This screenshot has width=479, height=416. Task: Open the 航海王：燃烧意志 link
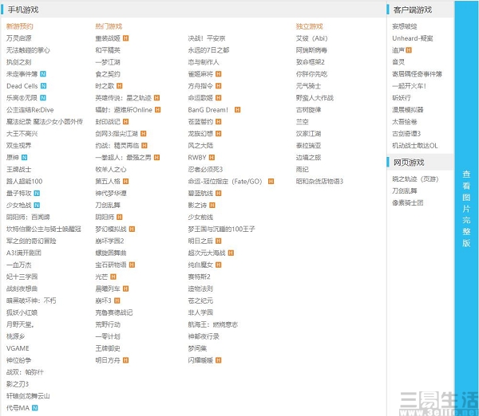click(x=212, y=324)
